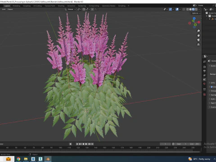Toggle the camera view icon
This screenshot has width=216, height=162.
pos(198,40)
